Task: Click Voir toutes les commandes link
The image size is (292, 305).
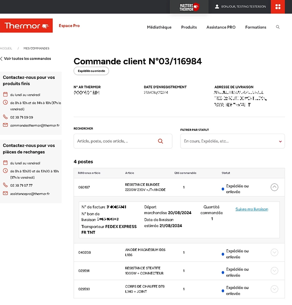Action: pyautogui.click(x=27, y=59)
